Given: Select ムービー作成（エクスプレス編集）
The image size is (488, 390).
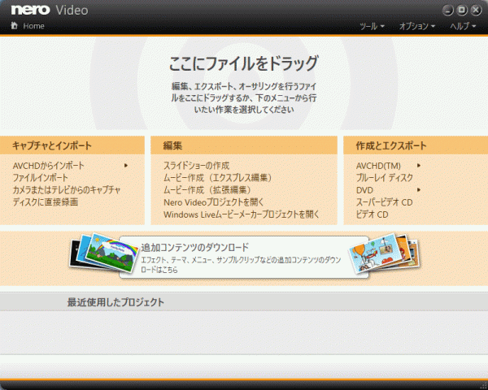Looking at the screenshot, I should [x=218, y=178].
